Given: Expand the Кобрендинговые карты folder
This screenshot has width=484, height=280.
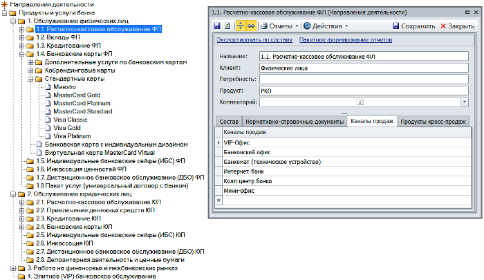Looking at the screenshot, I should (x=30, y=71).
